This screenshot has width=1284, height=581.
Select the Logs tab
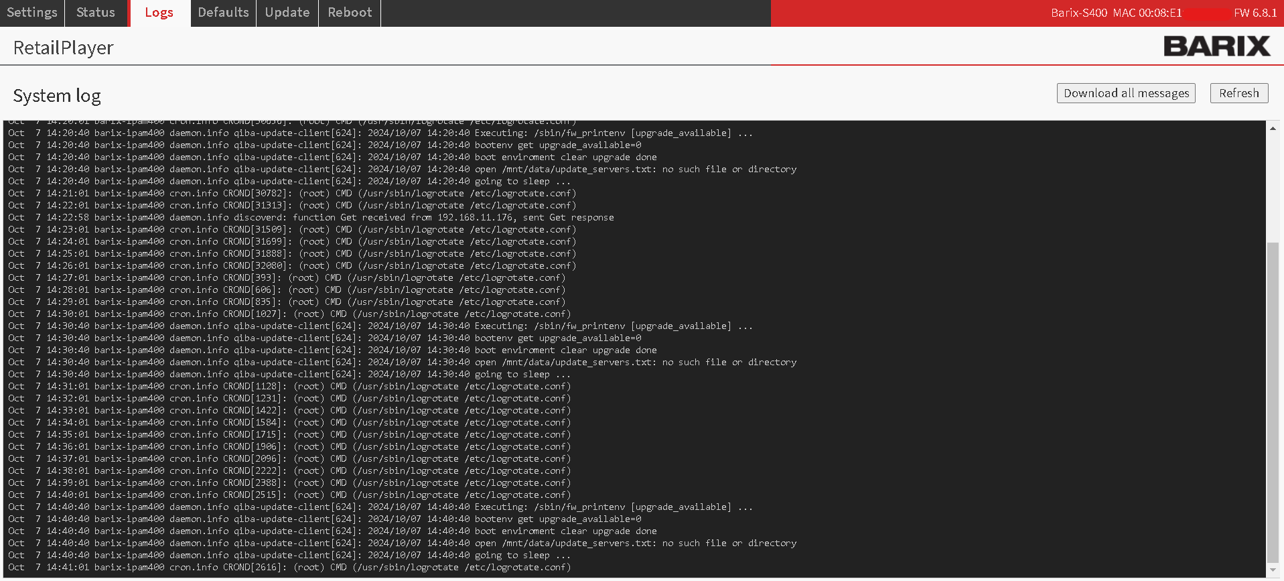pos(159,13)
